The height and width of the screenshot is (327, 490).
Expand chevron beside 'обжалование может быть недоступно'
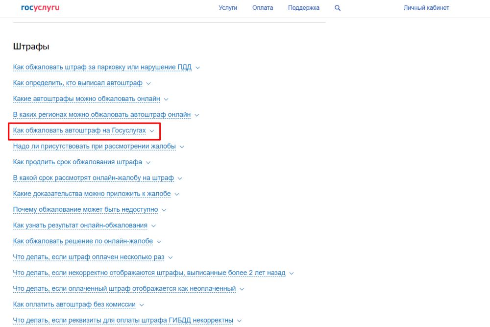coord(164,210)
